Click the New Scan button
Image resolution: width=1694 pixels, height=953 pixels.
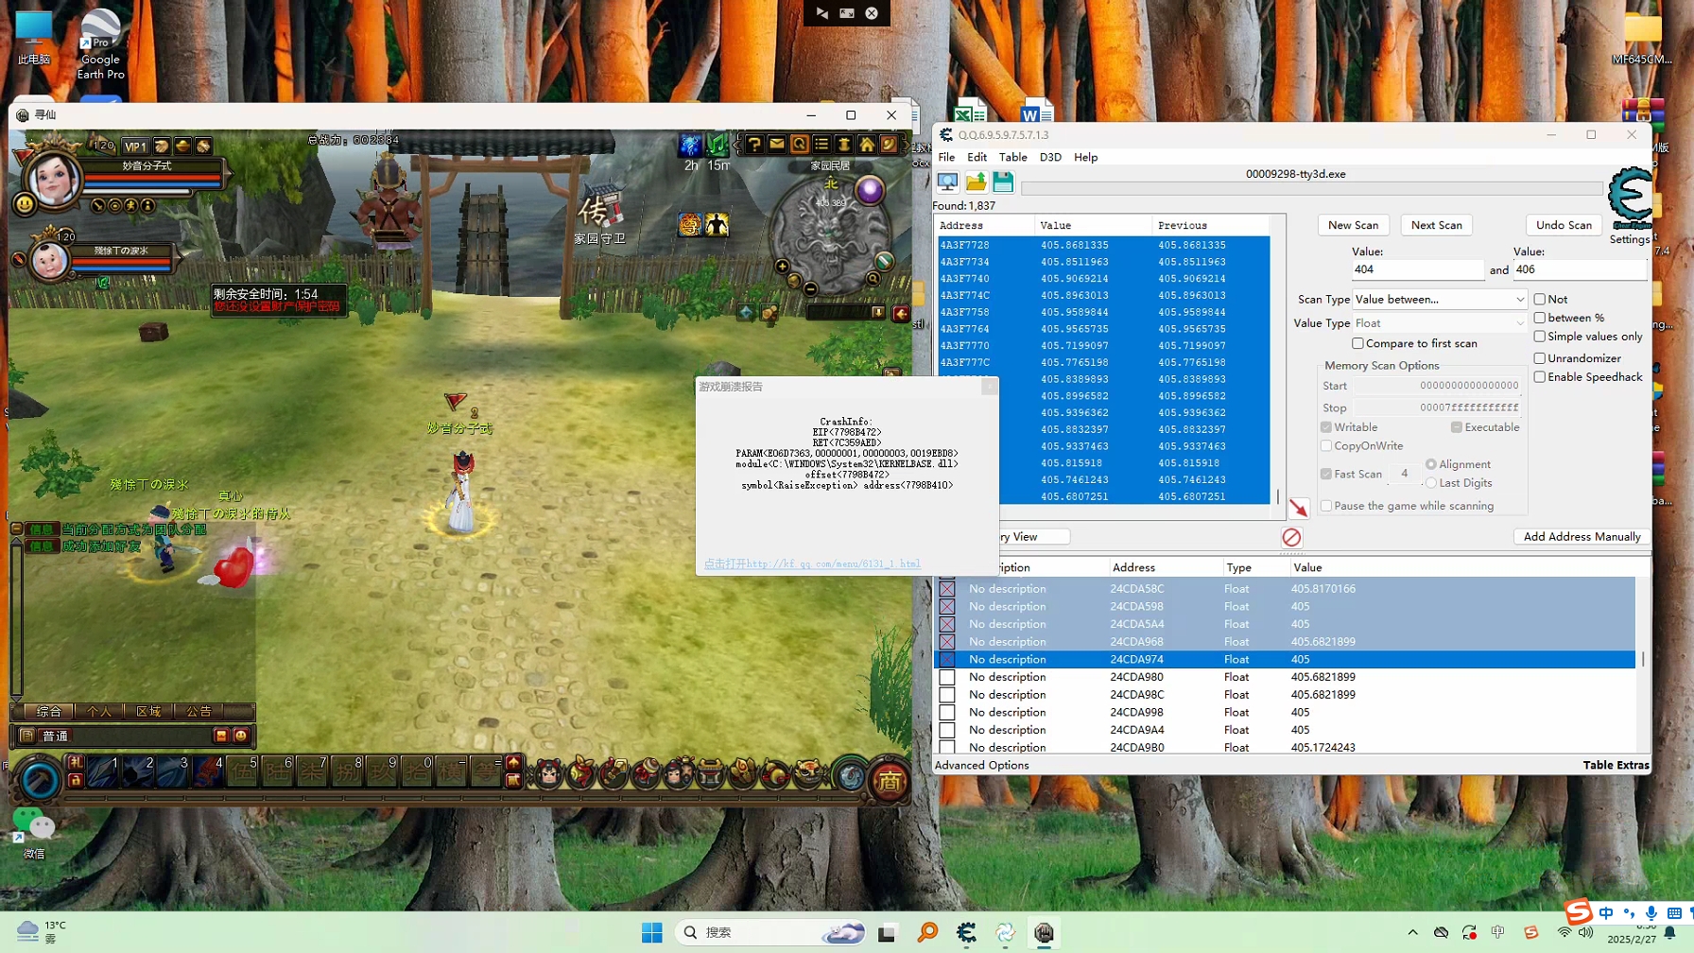[1353, 225]
